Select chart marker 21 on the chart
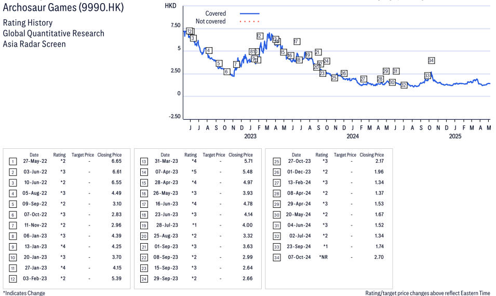This screenshot has width=496, height=296. [318, 52]
